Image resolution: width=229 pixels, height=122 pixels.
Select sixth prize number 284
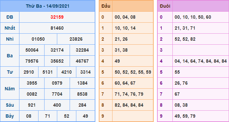tap(82, 105)
